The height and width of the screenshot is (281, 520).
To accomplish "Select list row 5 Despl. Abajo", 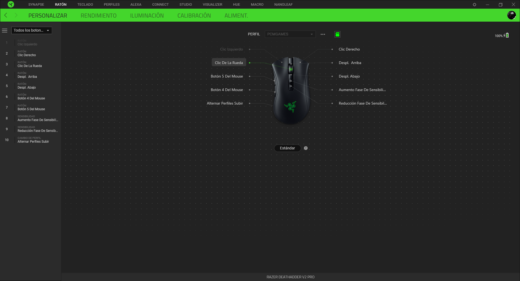I will click(30, 86).
